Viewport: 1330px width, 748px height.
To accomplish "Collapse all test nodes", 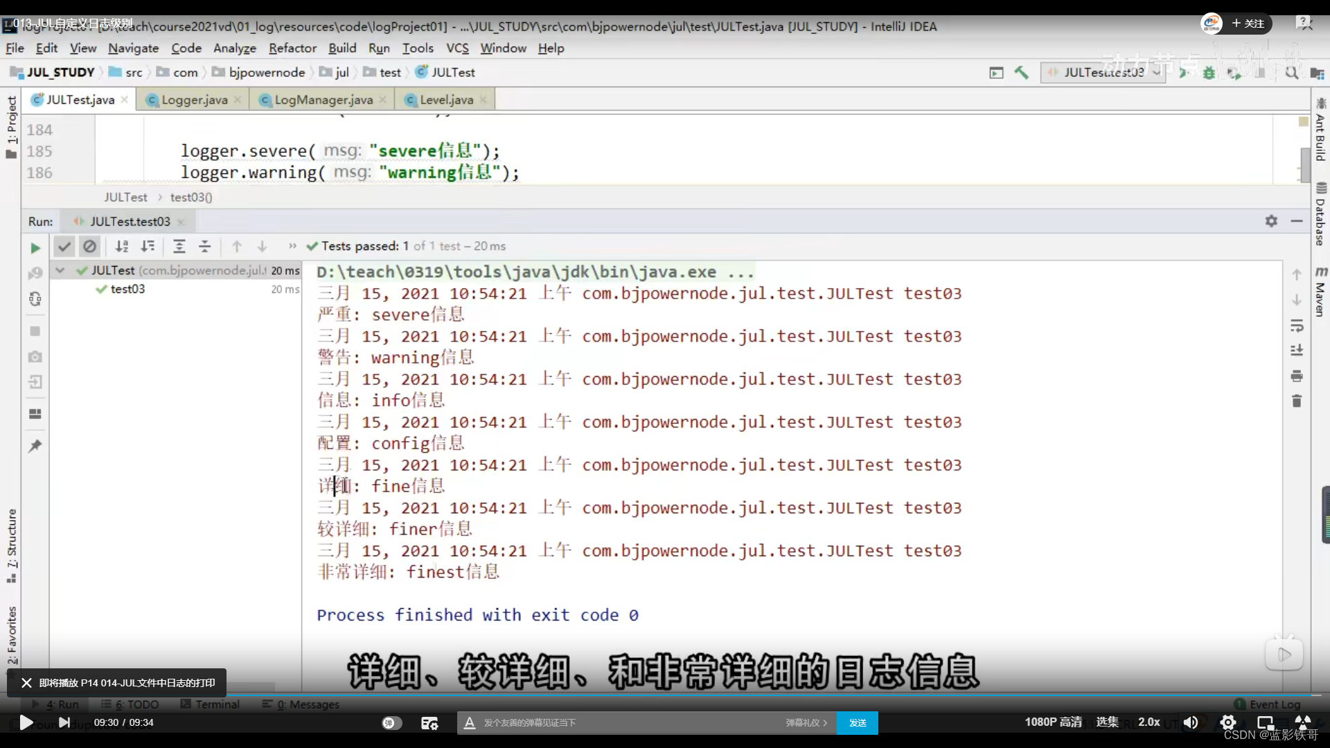I will (205, 247).
